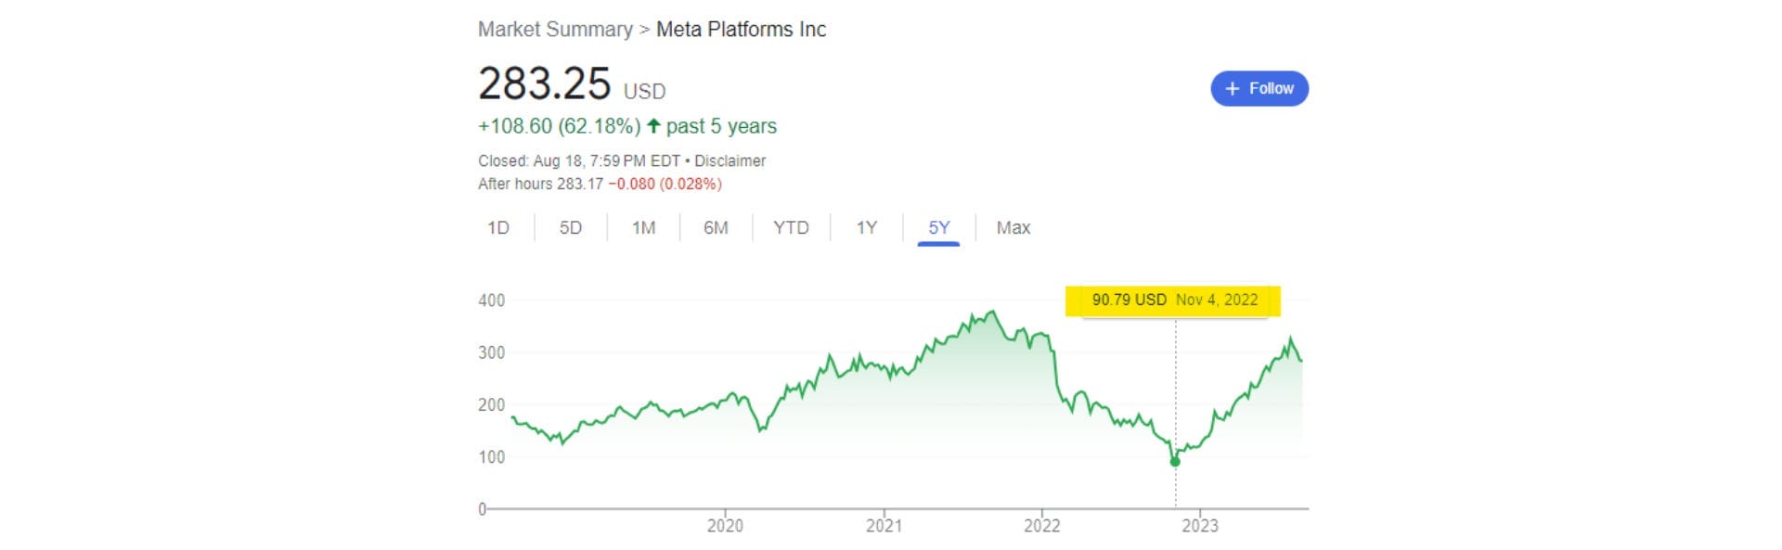The width and height of the screenshot is (1782, 550).
Task: Select the 5D time range tab
Action: (570, 228)
